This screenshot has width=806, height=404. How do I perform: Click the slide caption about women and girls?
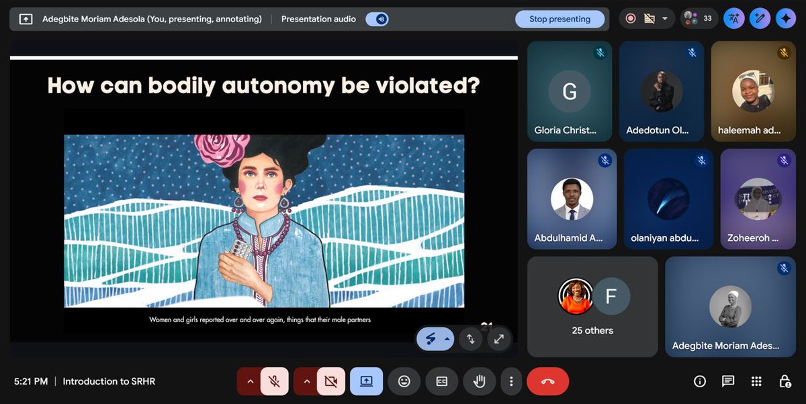pos(260,319)
